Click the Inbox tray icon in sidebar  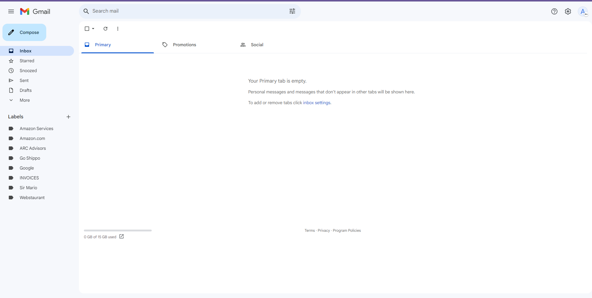(x=11, y=51)
